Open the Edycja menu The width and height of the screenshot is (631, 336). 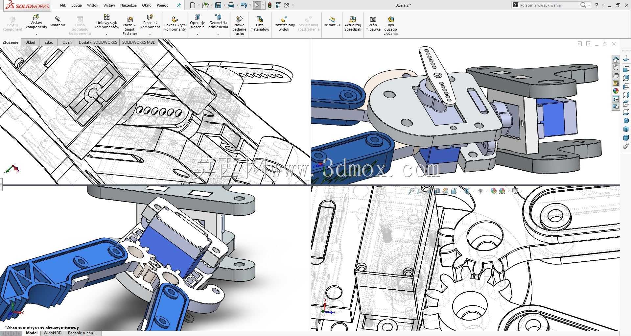pos(77,5)
